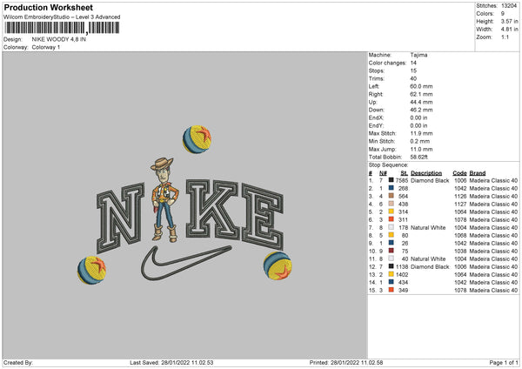522x369 pixels.
Task: Click 'Wilcom EmbroideryStudio – Level 3 Advanced' text
Action: 62,17
